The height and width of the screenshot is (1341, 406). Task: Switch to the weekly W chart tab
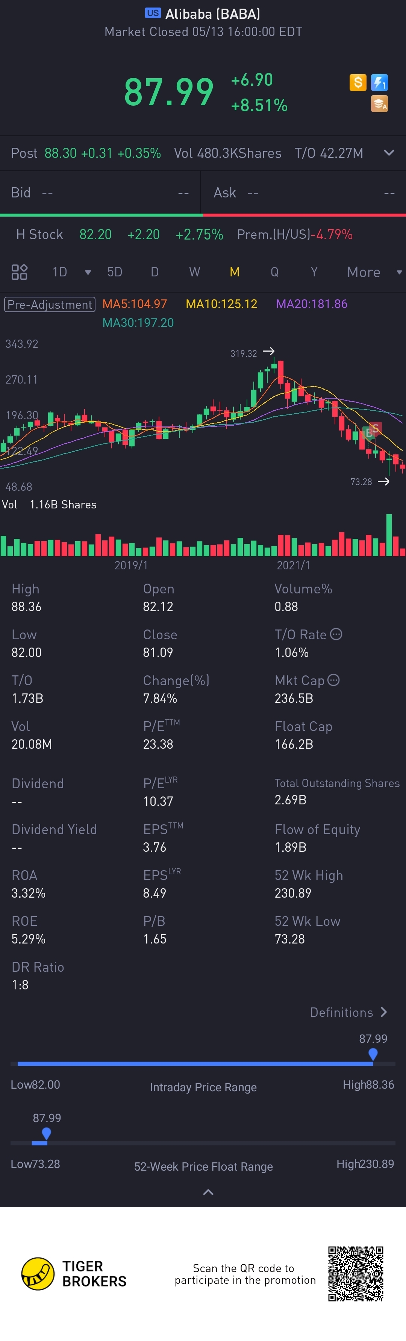coord(194,272)
